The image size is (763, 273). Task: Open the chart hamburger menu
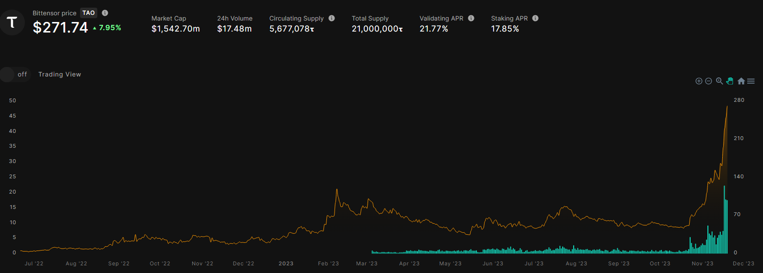[x=751, y=81]
